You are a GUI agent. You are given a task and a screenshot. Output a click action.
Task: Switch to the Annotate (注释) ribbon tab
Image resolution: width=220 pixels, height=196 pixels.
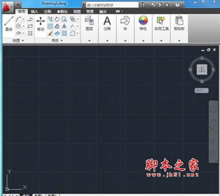coord(47,12)
